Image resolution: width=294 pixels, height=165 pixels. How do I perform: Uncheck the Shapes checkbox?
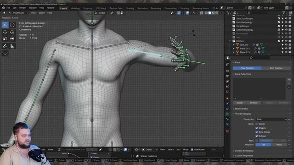point(256,128)
